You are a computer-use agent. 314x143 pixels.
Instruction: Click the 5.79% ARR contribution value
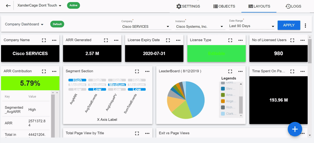click(x=30, y=83)
